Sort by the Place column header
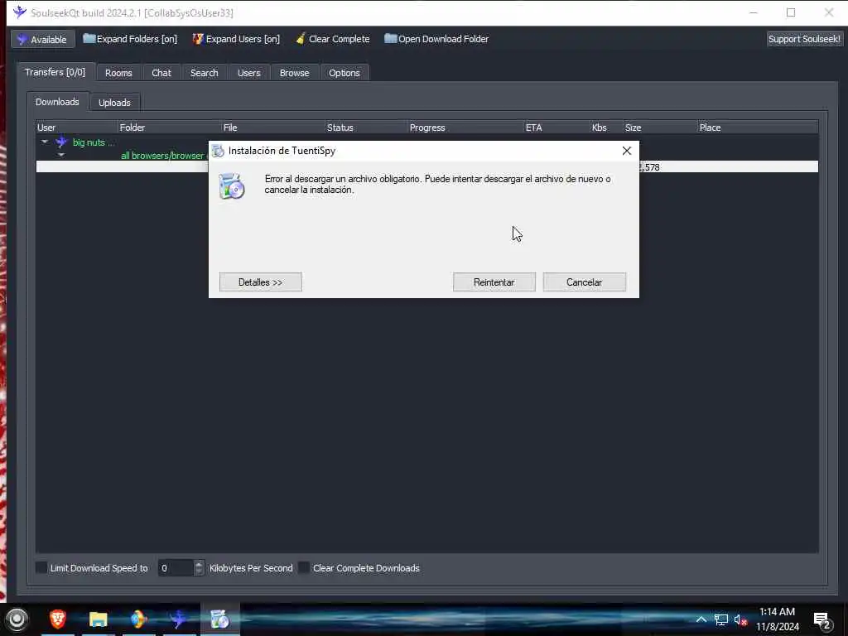 tap(758, 128)
